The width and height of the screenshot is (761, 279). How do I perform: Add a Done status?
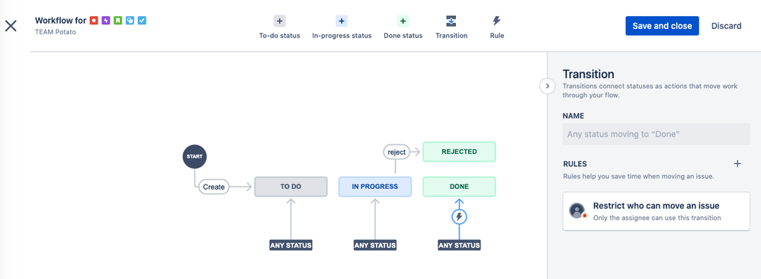tap(403, 27)
